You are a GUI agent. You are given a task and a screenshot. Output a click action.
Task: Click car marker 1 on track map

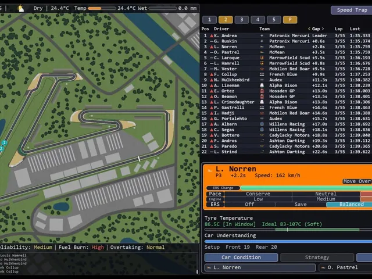(x=4, y=143)
